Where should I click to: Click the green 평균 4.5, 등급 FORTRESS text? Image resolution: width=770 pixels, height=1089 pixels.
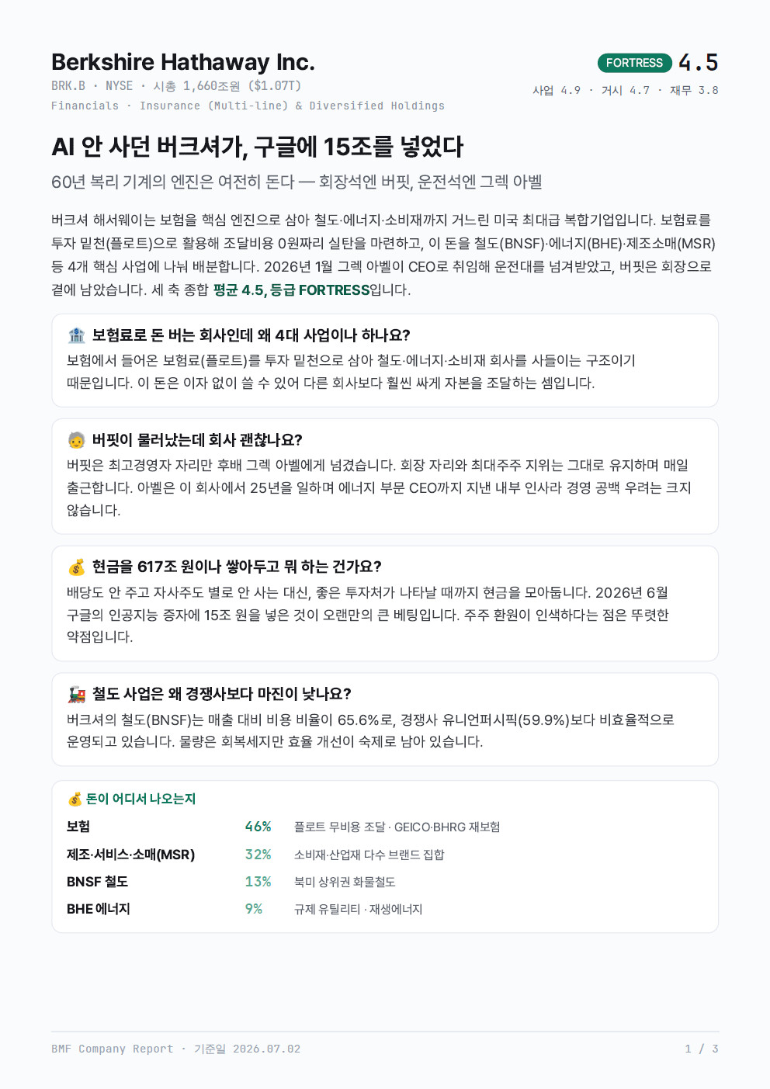coord(291,290)
